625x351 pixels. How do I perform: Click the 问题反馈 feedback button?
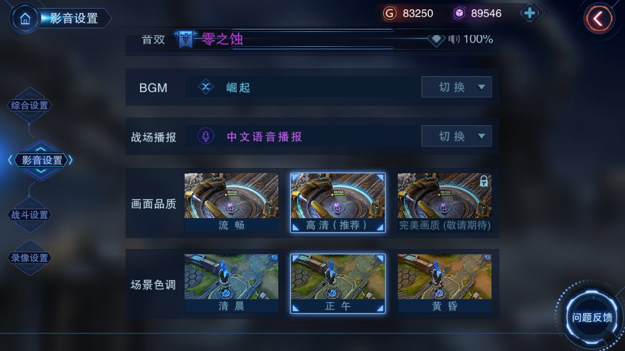592,318
